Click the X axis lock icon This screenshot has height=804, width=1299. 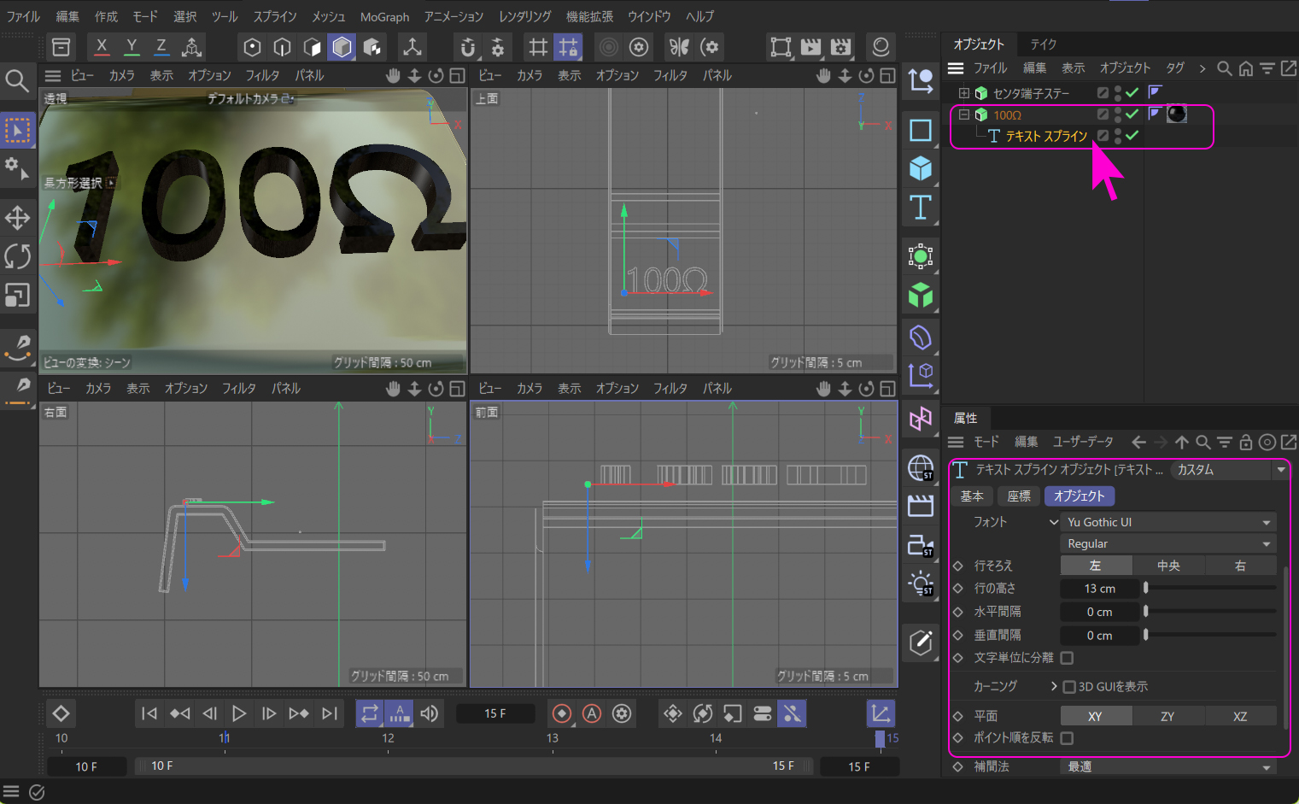click(x=102, y=47)
